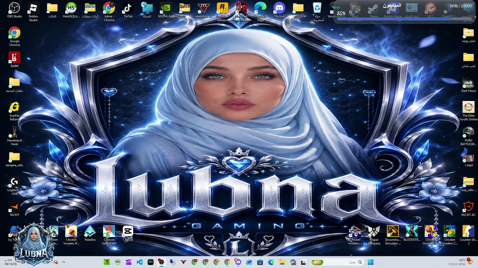Select the 1.mp4 video file
The height and width of the screenshot is (268, 478).
pos(469,161)
